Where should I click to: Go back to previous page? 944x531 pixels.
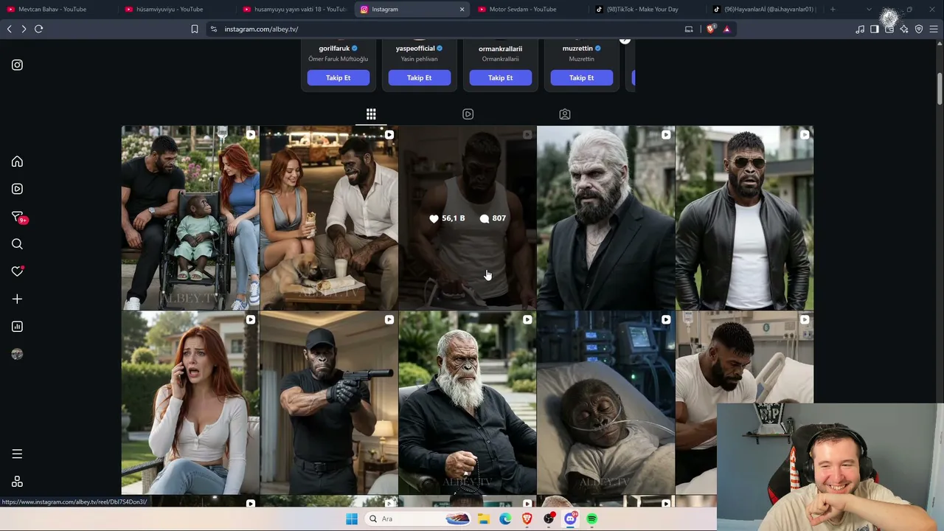[9, 29]
